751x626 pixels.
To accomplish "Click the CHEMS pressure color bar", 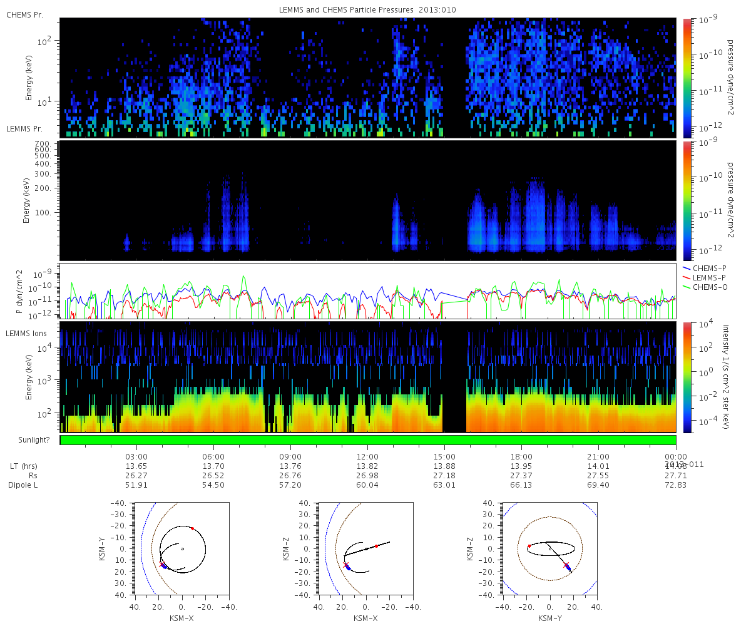I will pyautogui.click(x=687, y=78).
